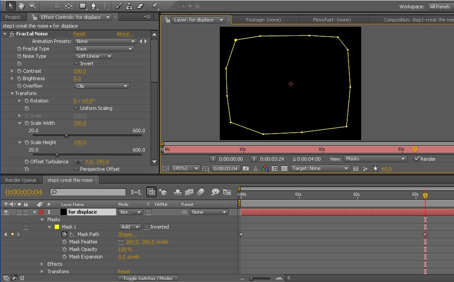
Task: Open the 45% magnification dropdown
Action: pos(185,168)
